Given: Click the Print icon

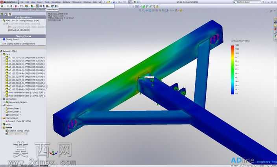Looking at the screenshot, I should [119, 2].
